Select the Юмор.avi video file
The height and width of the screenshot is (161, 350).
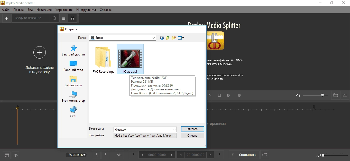[130, 59]
